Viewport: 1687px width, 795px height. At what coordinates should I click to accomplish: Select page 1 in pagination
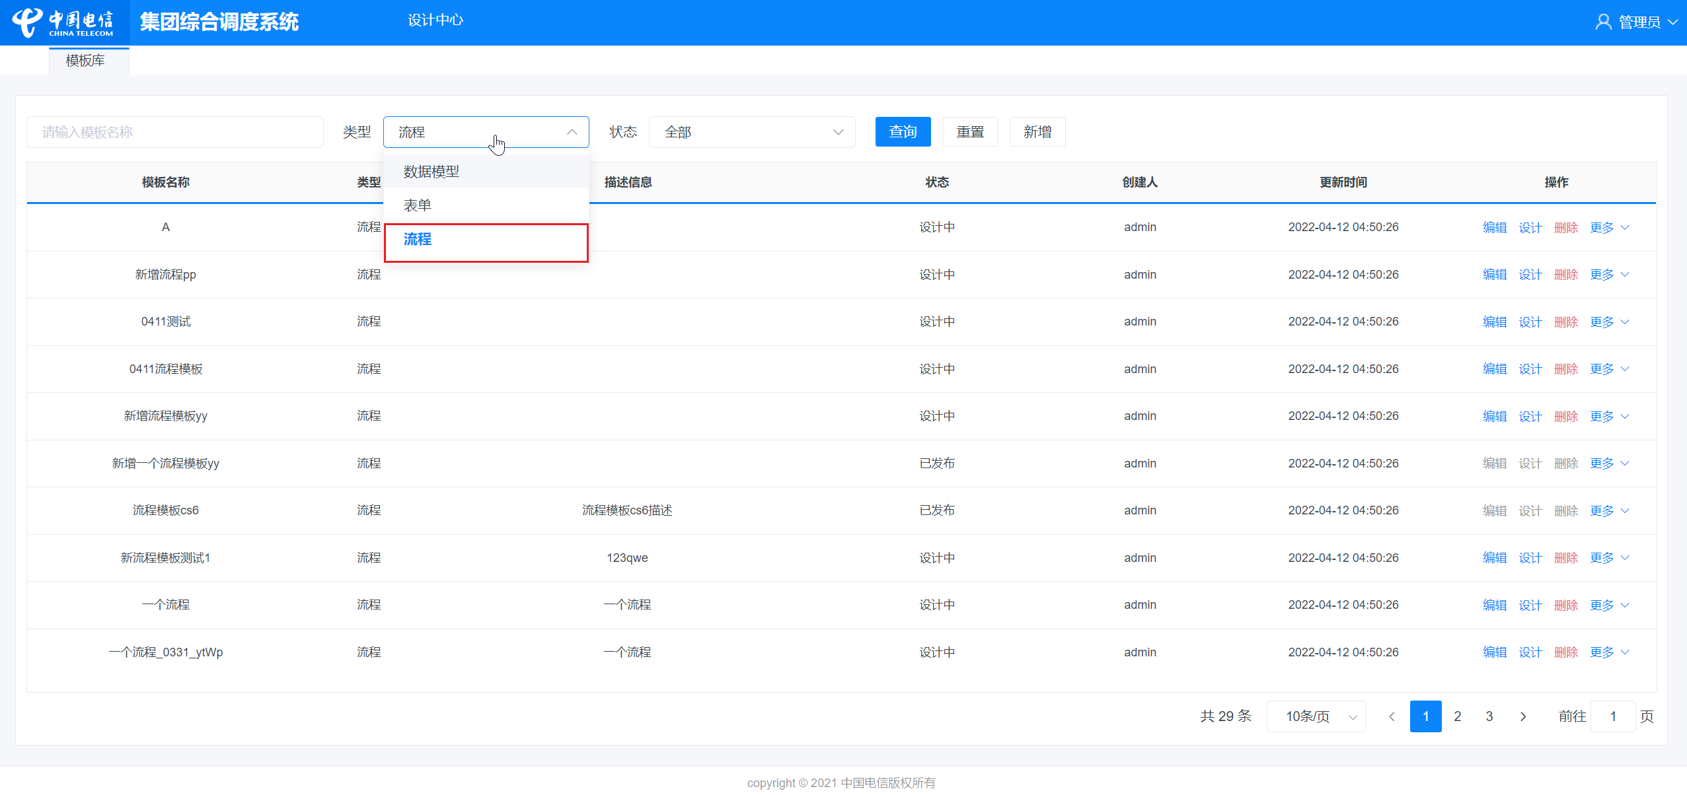1425,716
